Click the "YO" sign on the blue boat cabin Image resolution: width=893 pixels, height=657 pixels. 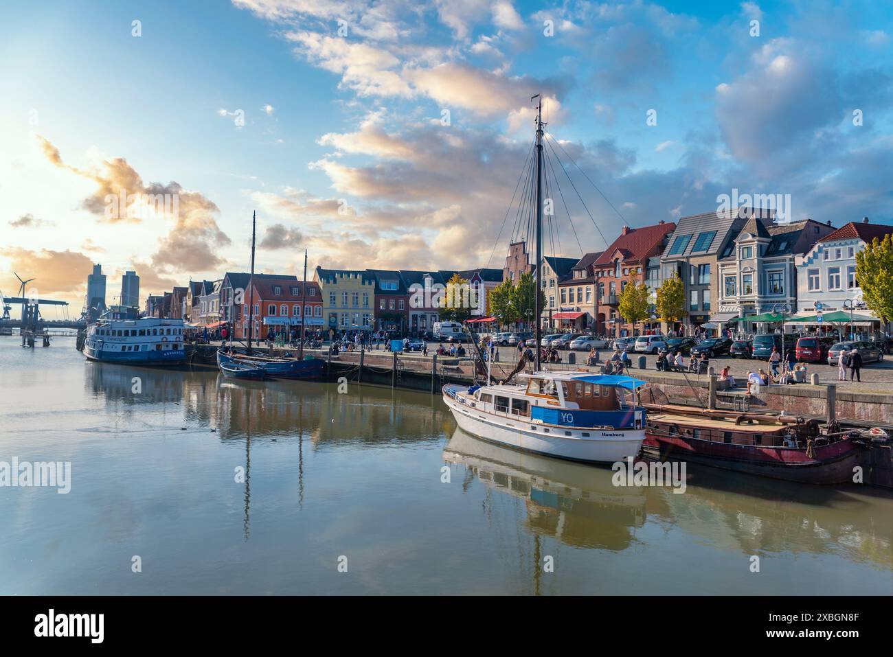[567, 417]
